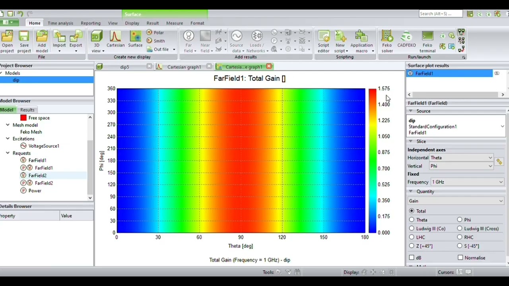
Task: Open the Measure ribbon tab
Action: click(175, 23)
